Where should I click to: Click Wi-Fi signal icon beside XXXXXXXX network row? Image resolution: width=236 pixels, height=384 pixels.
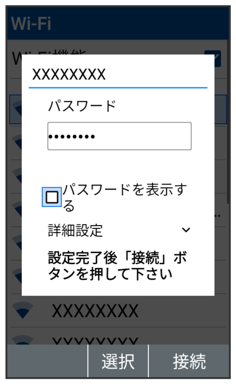click(22, 310)
